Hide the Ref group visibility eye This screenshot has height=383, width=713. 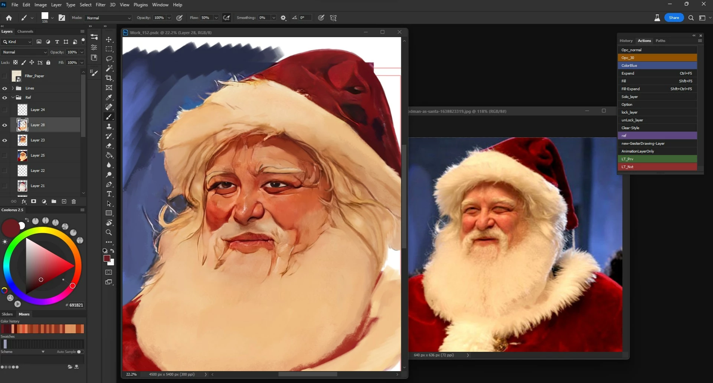tap(4, 98)
